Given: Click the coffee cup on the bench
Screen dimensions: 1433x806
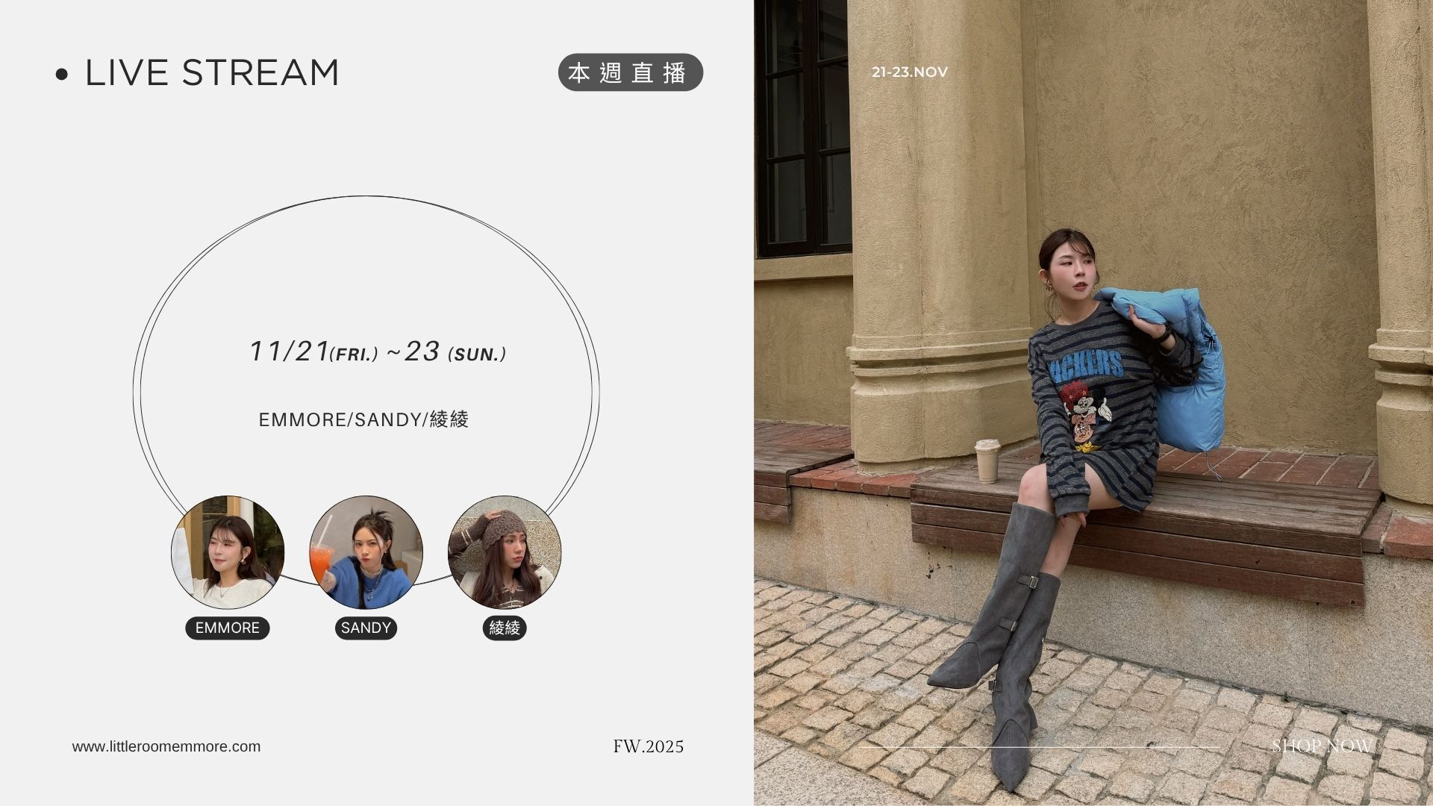Looking at the screenshot, I should click(987, 461).
